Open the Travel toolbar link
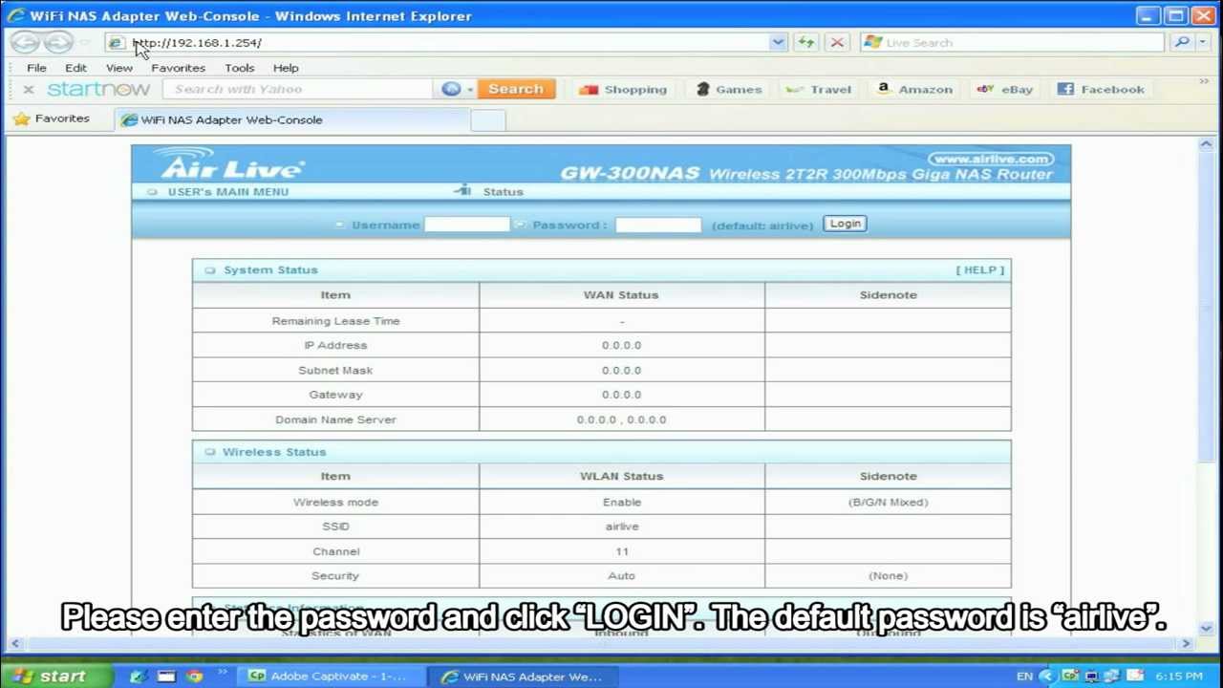The width and height of the screenshot is (1223, 688). 818,89
